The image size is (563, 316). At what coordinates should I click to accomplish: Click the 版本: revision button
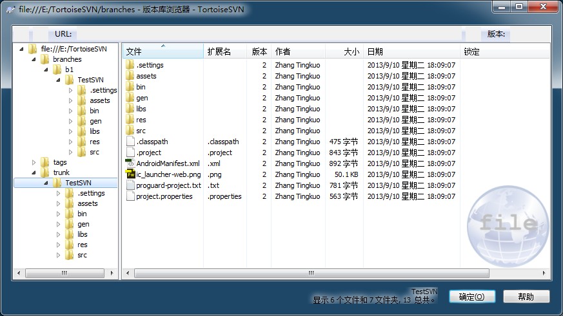[x=496, y=34]
